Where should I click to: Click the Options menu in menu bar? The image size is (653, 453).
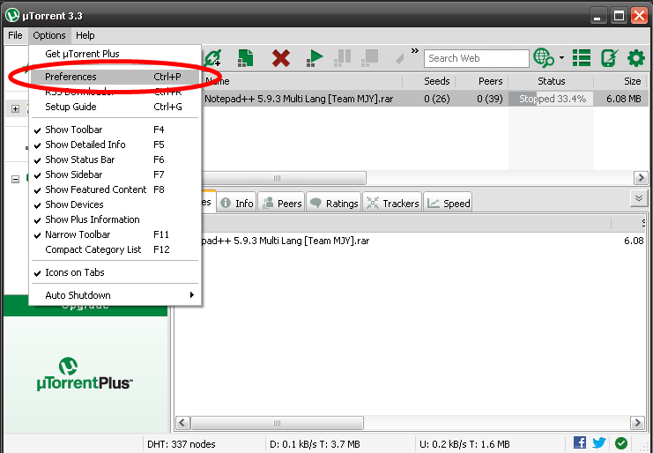[x=49, y=36]
